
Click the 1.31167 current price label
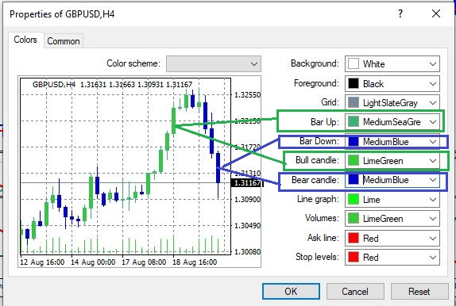coord(247,183)
